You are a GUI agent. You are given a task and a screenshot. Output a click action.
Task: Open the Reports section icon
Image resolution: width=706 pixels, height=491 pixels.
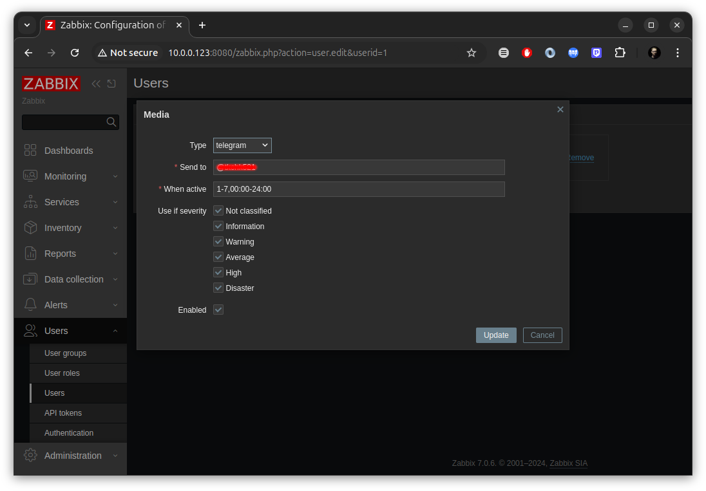point(30,253)
